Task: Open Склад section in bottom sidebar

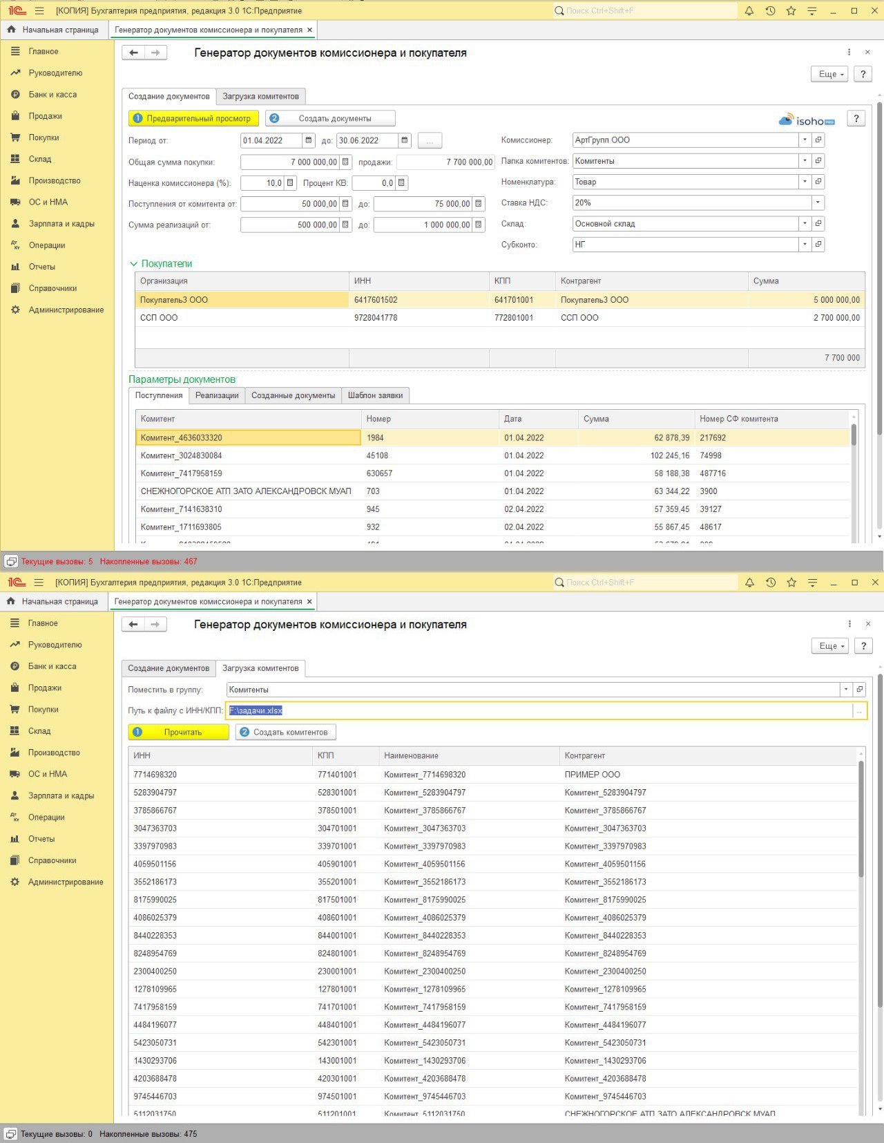Action: 39,730
